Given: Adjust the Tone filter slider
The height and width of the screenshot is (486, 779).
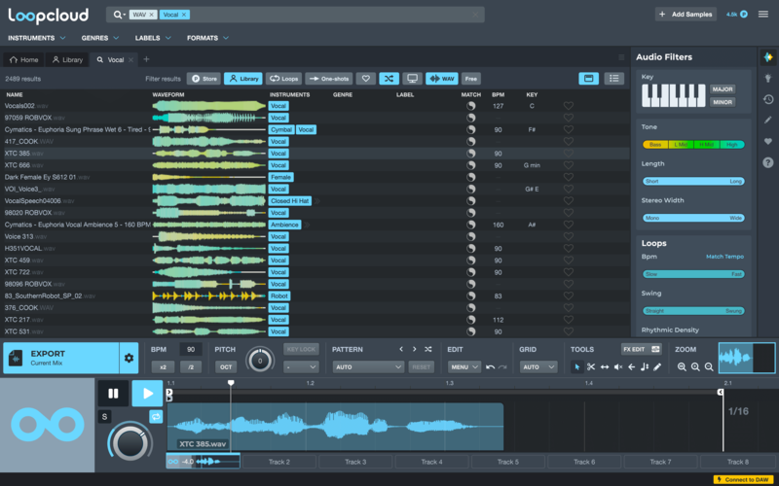Looking at the screenshot, I should pyautogui.click(x=693, y=144).
